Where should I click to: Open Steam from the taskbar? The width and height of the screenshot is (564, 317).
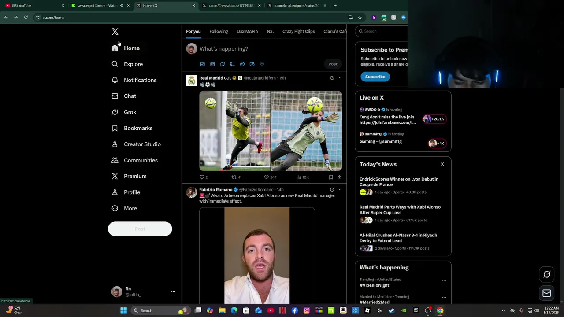(391, 310)
